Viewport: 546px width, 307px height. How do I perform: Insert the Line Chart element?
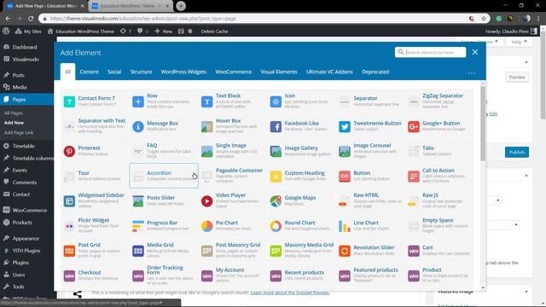tap(369, 225)
